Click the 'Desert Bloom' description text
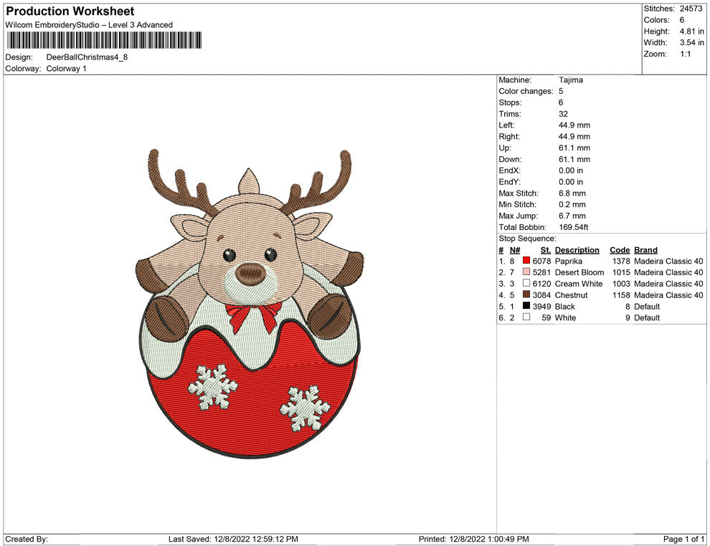710x546 pixels. tap(579, 272)
